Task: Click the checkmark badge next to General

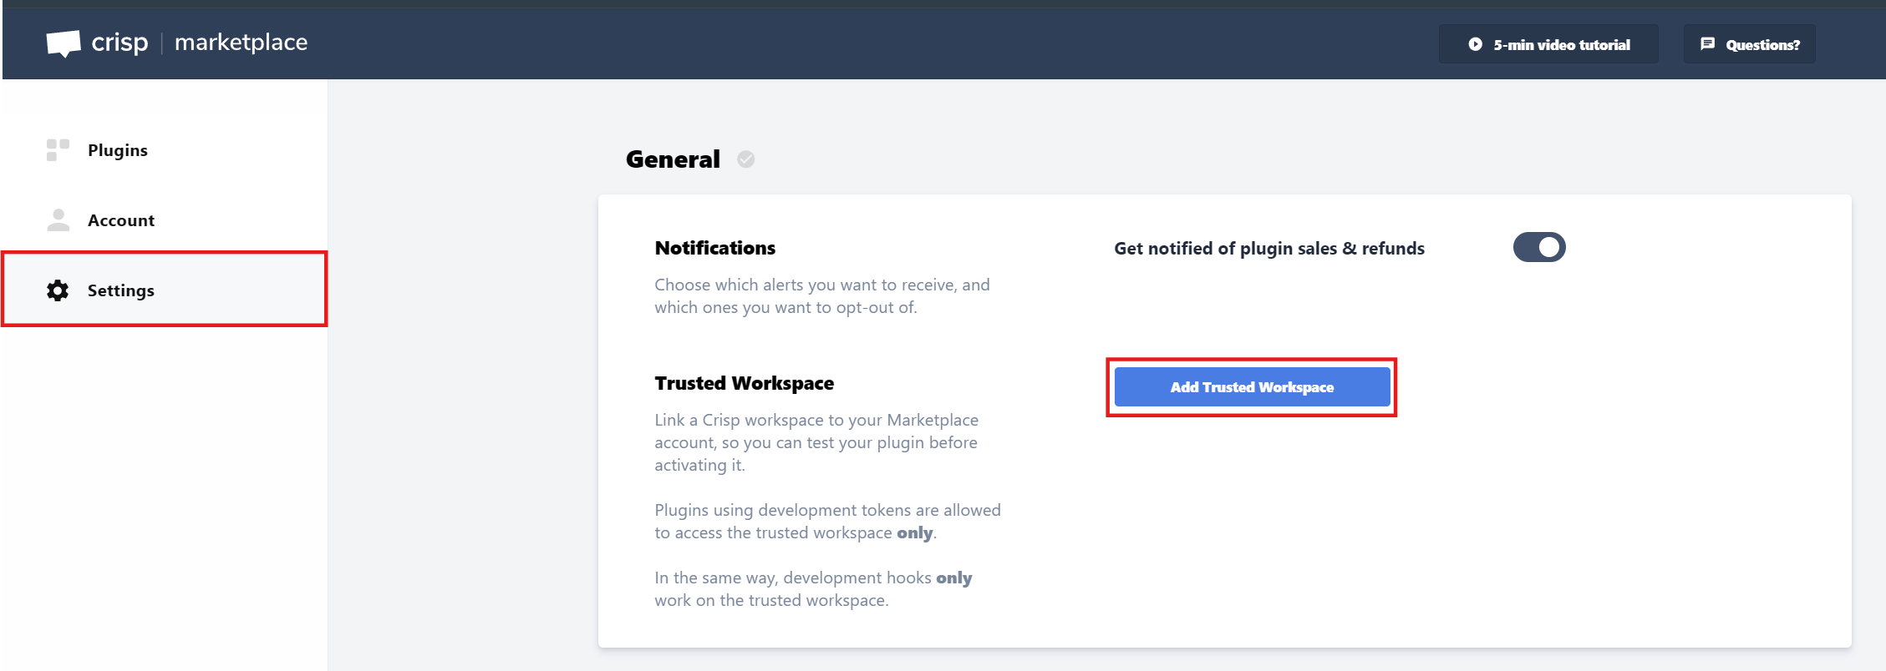Action: (x=745, y=159)
